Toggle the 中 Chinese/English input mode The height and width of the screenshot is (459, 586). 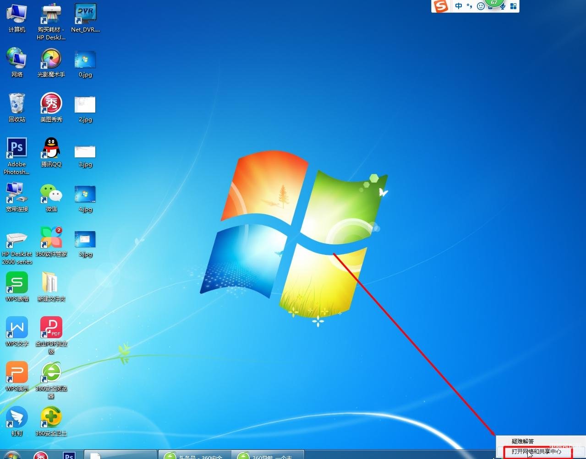pyautogui.click(x=459, y=6)
